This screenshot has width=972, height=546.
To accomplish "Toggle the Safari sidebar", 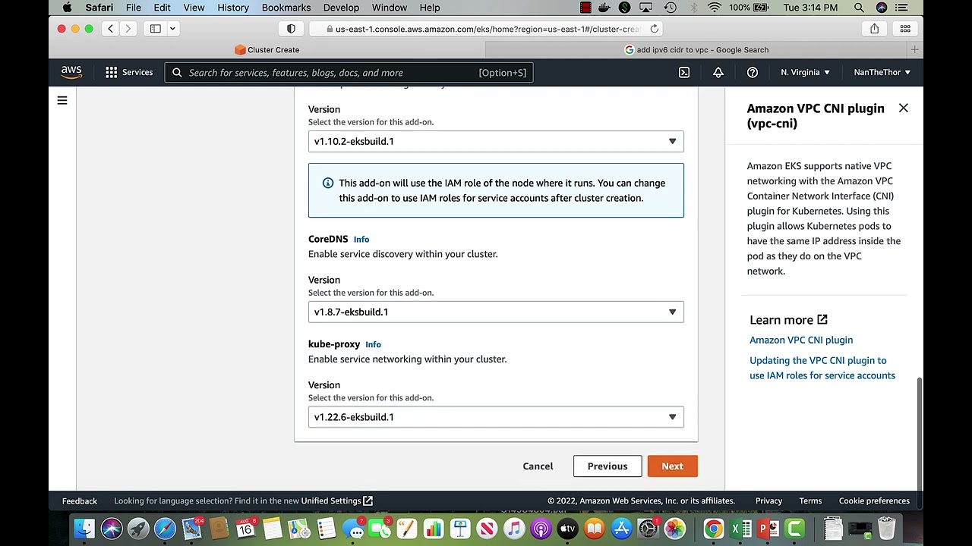I will (x=156, y=29).
